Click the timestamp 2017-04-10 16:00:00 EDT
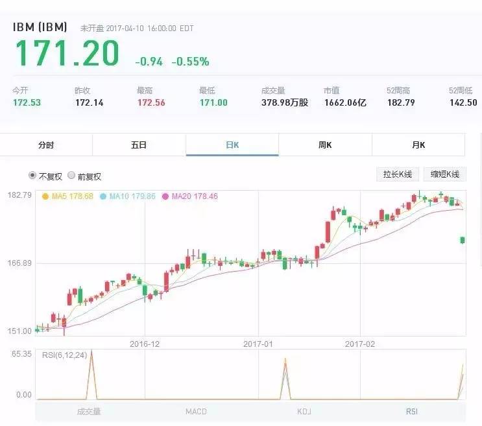This screenshot has height=426, width=482. [x=150, y=29]
